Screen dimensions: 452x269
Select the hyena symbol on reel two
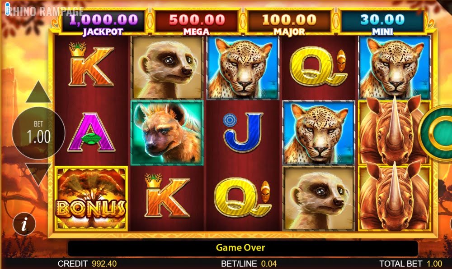click(167, 133)
